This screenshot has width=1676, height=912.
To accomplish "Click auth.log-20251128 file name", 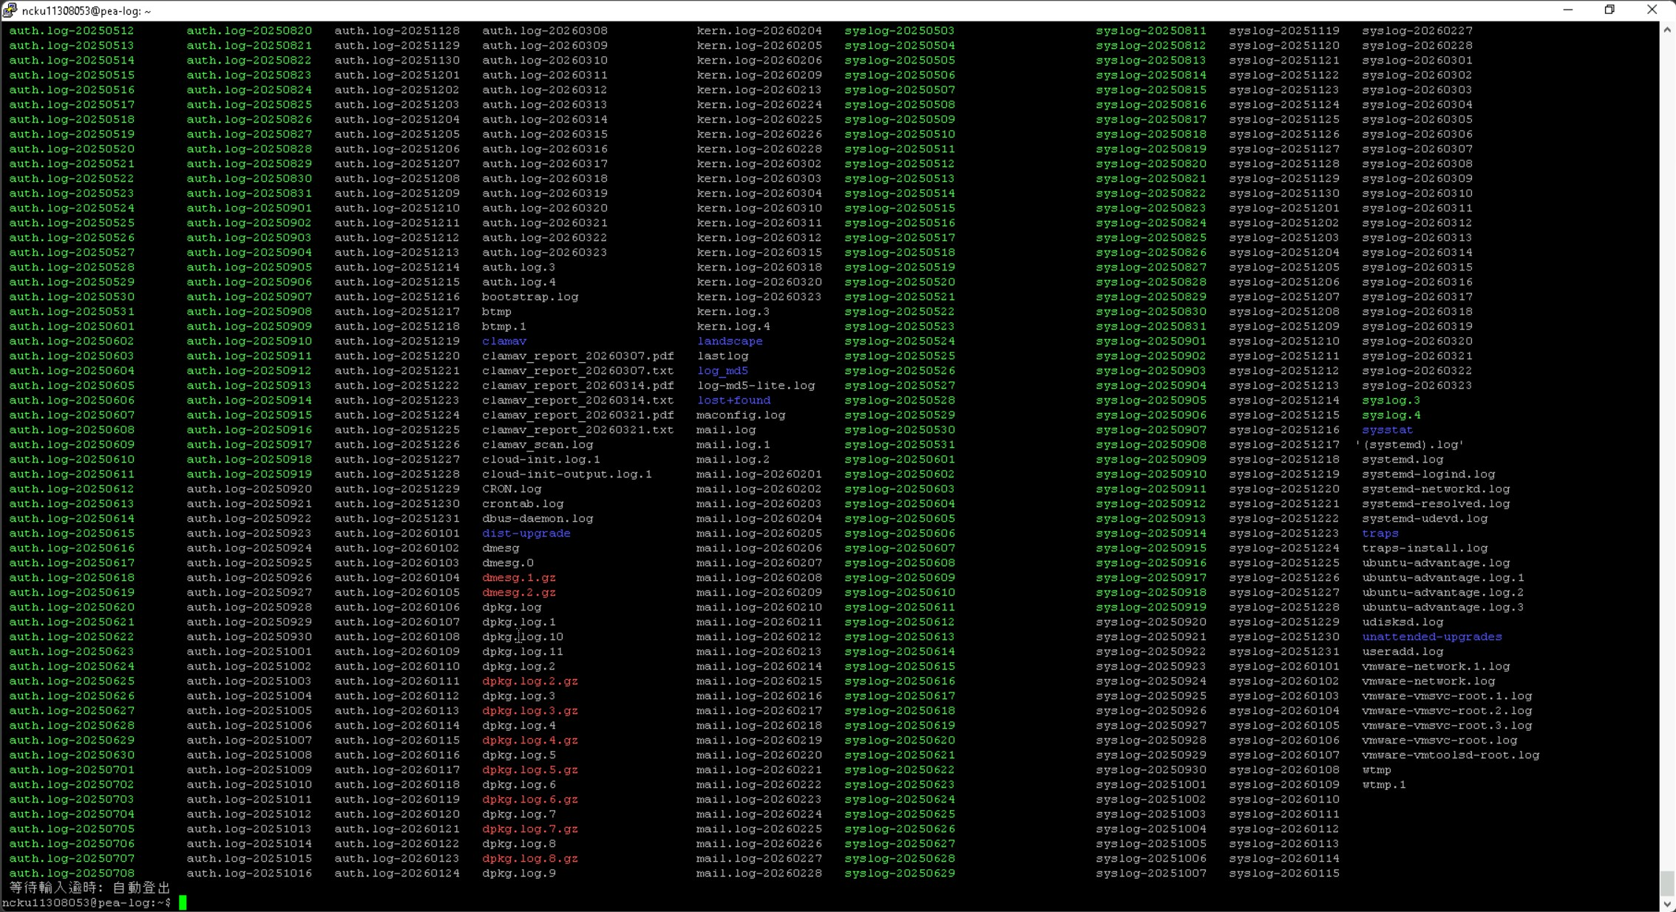I will (x=397, y=30).
